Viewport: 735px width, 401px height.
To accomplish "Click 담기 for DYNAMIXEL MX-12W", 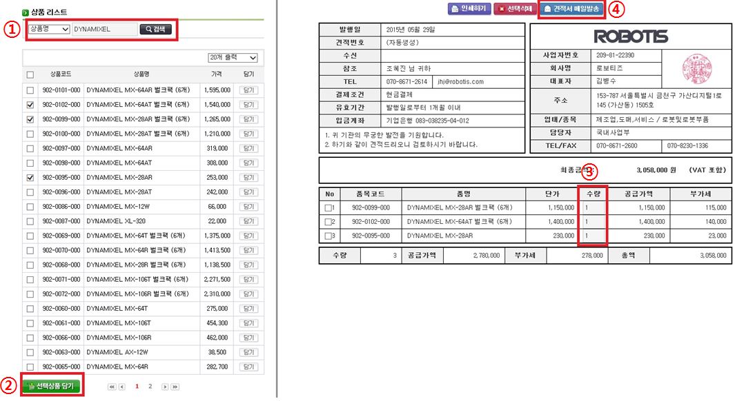I will coord(248,206).
